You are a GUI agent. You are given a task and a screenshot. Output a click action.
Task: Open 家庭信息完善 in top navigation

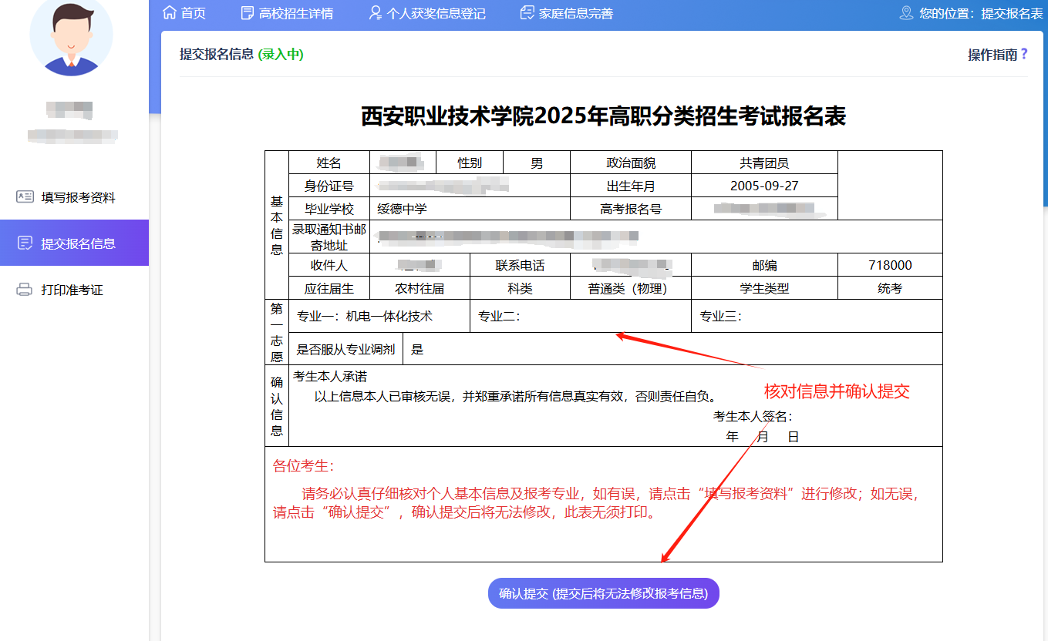pos(576,13)
